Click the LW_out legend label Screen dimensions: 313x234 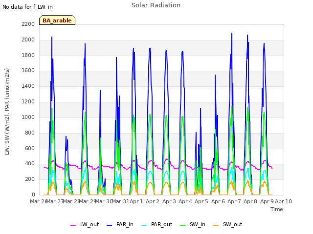pyautogui.click(x=89, y=224)
